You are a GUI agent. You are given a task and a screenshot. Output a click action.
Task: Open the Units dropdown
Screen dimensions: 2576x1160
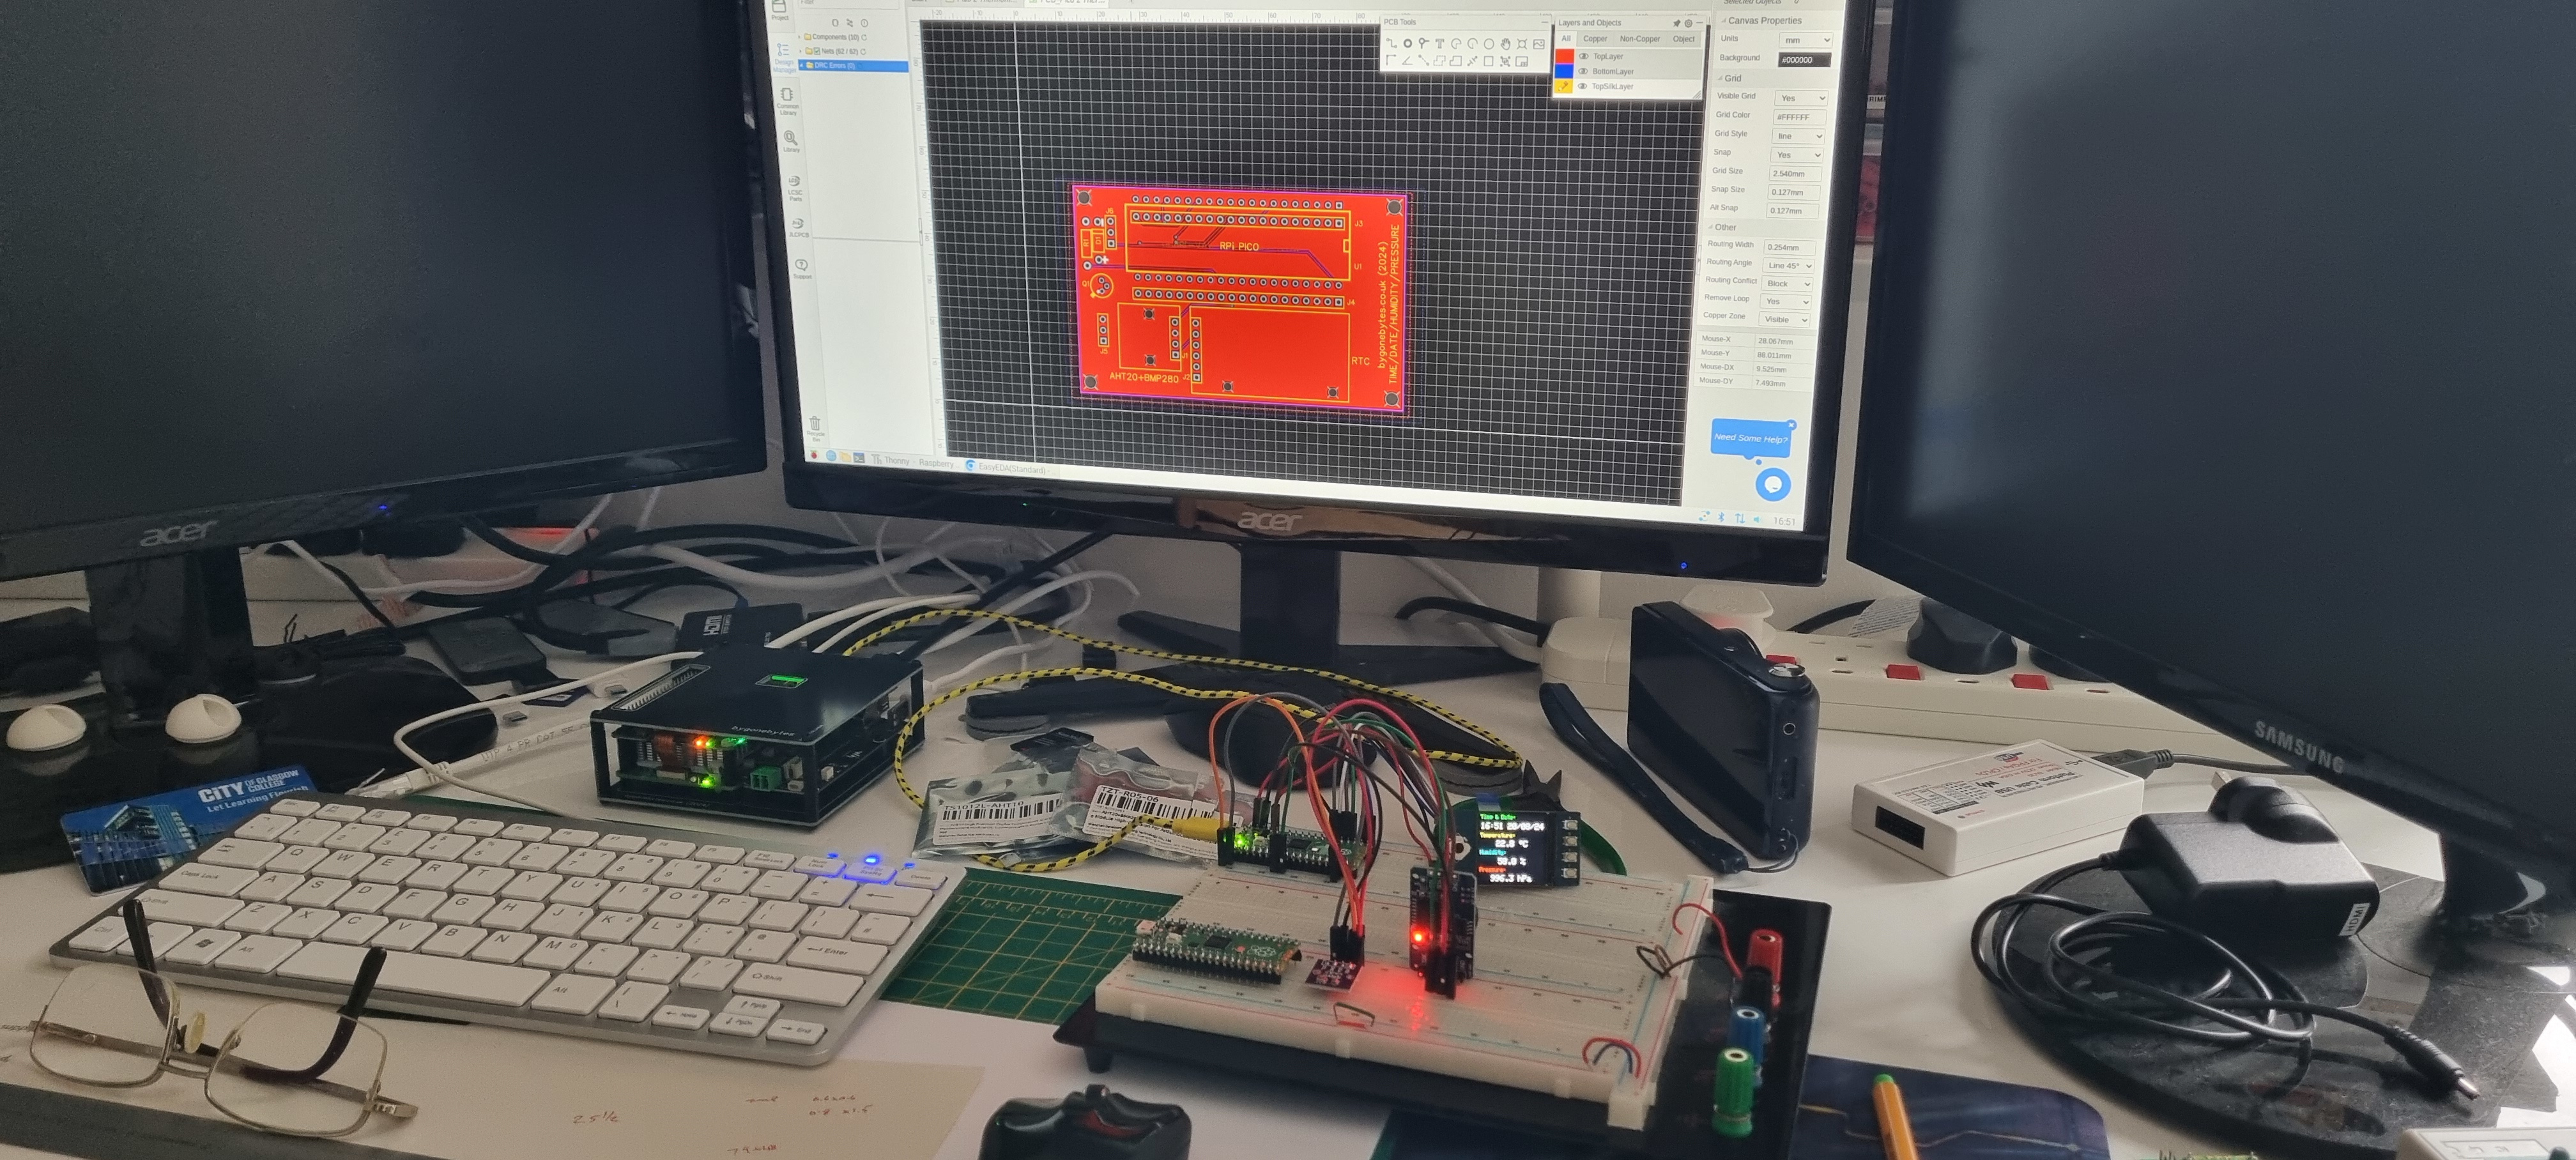click(x=1806, y=40)
